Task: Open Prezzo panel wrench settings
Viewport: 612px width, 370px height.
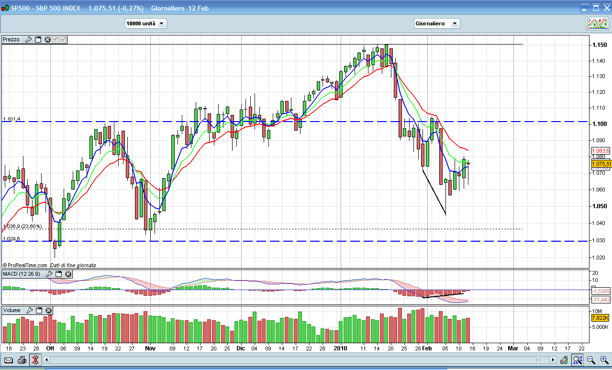Action: point(28,40)
